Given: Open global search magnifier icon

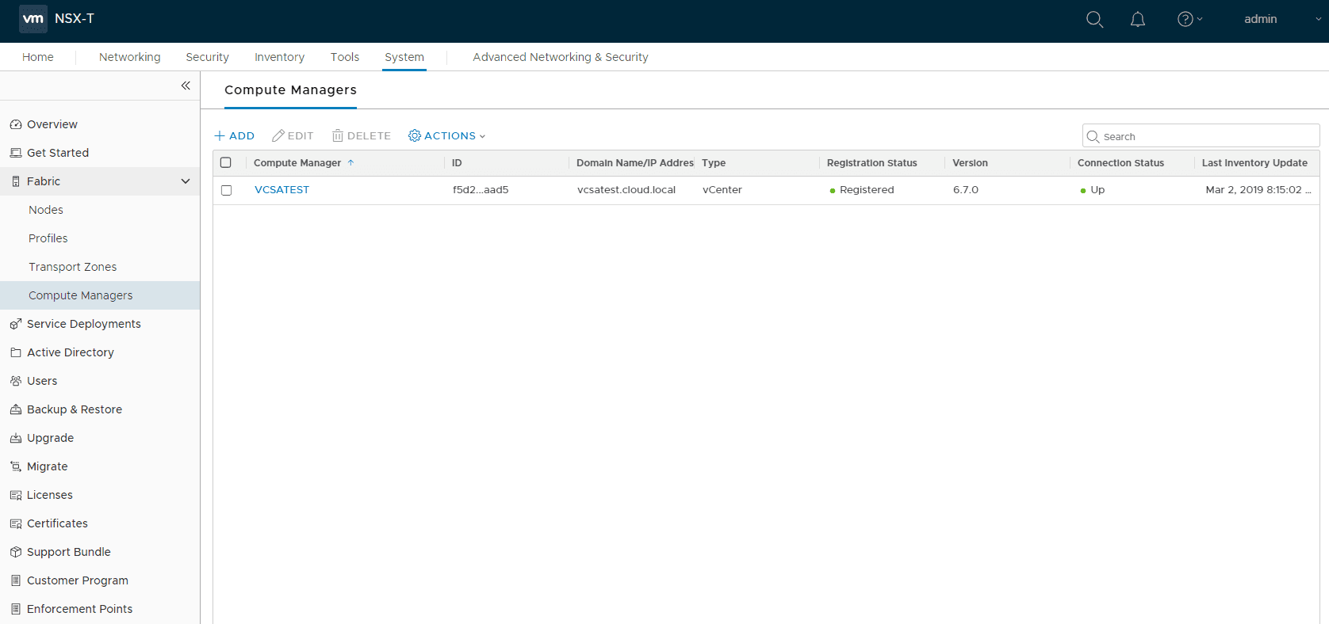Looking at the screenshot, I should coord(1094,19).
